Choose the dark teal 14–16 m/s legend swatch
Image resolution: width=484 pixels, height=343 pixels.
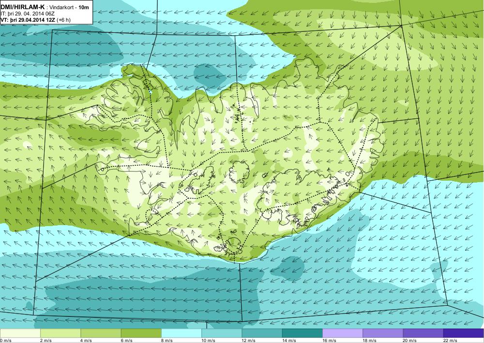tap(302, 333)
